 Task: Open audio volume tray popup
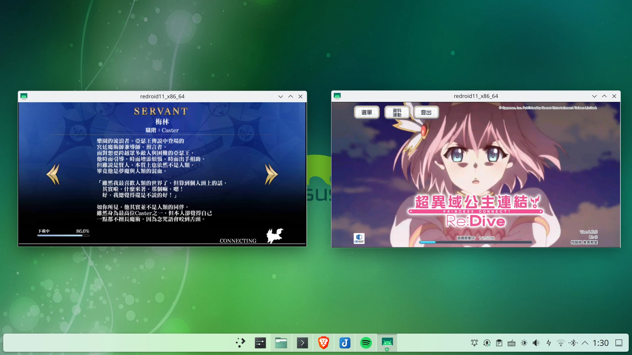[x=536, y=343]
